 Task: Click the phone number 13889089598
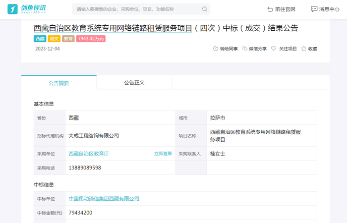85,167
